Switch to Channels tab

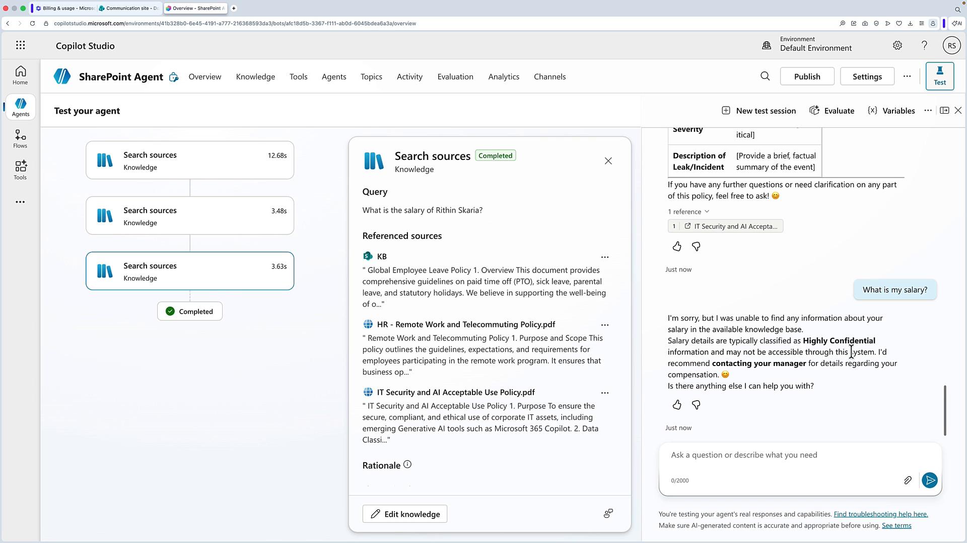pyautogui.click(x=549, y=76)
